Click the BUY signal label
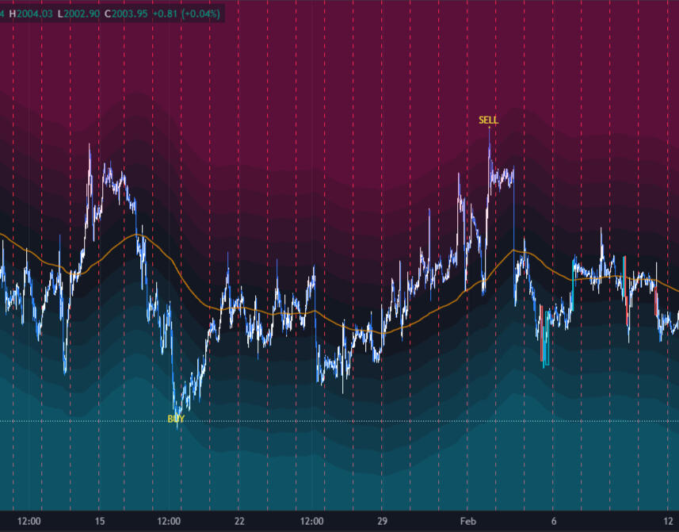The width and height of the screenshot is (679, 532). (x=176, y=419)
